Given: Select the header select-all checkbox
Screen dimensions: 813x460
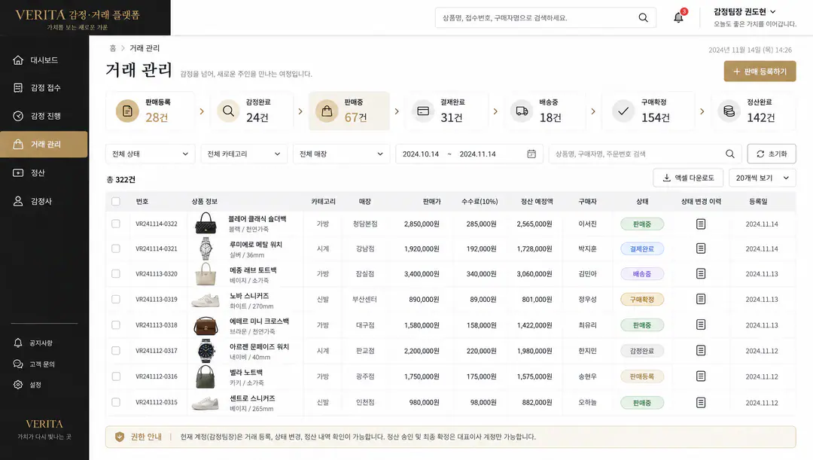Looking at the screenshot, I should (x=116, y=201).
